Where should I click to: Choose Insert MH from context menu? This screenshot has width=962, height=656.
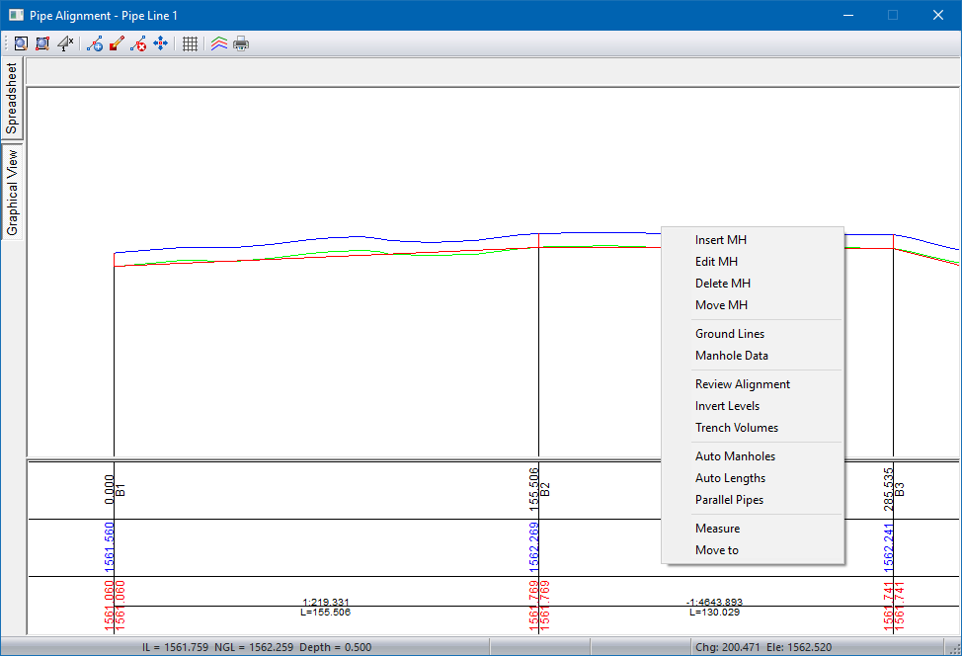click(x=721, y=240)
